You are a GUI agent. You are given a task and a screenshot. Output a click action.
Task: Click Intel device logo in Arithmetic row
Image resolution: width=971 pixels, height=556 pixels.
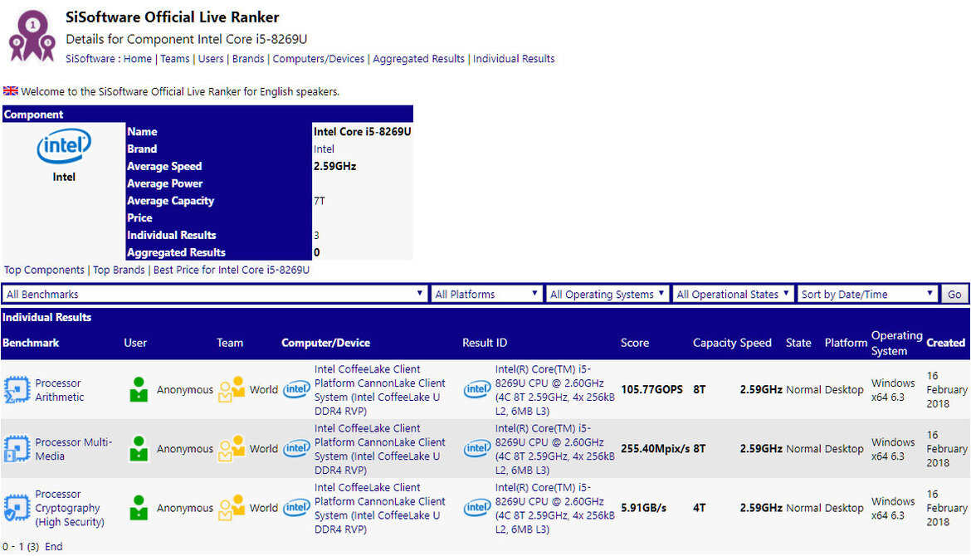tap(296, 389)
